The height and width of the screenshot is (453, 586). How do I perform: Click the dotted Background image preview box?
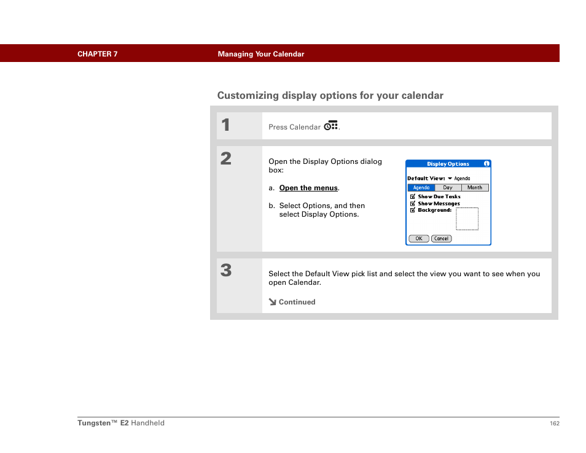pos(467,219)
